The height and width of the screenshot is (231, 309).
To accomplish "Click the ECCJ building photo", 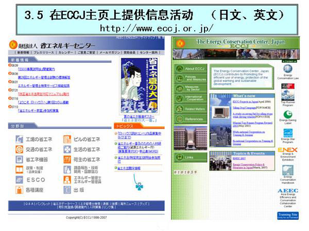I will coord(191,138).
